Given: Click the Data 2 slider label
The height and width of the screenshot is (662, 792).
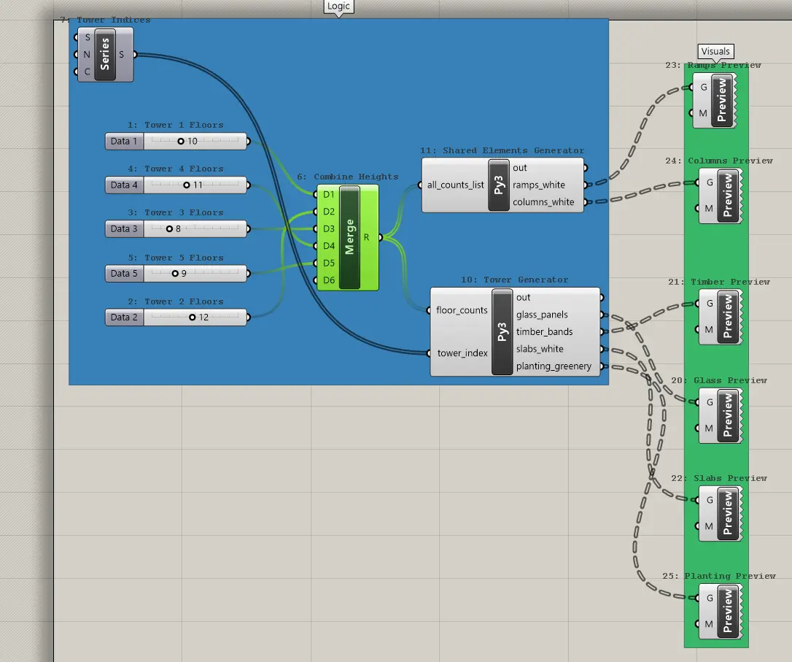Looking at the screenshot, I should pos(124,317).
